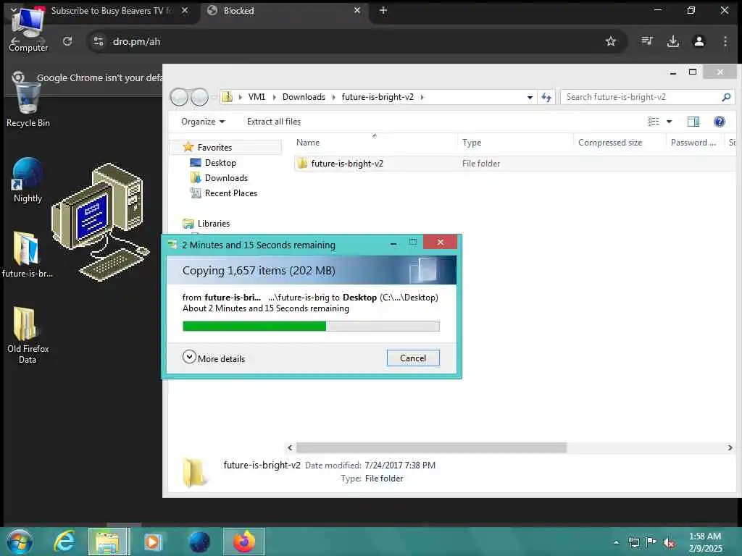Open Nightly globe taskbar icon
Image resolution: width=742 pixels, height=556 pixels.
[199, 542]
